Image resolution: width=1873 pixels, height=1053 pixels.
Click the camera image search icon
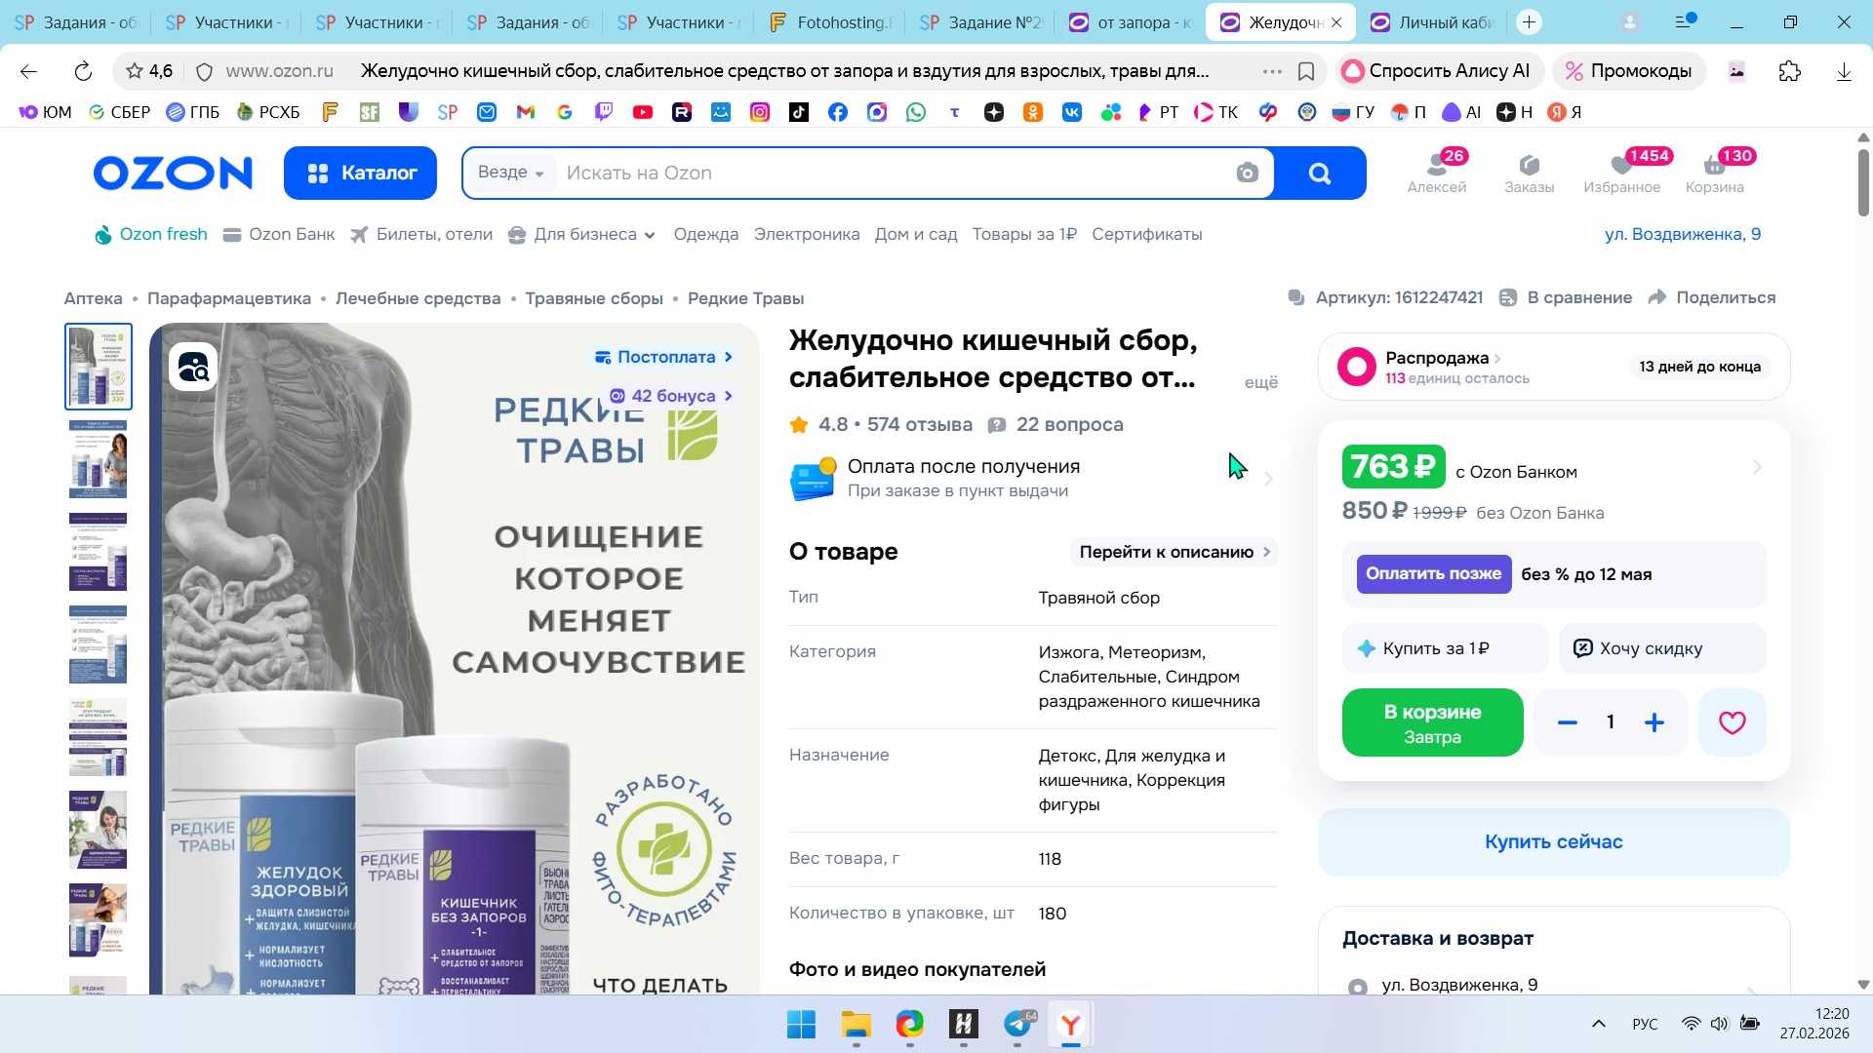pos(1247,174)
